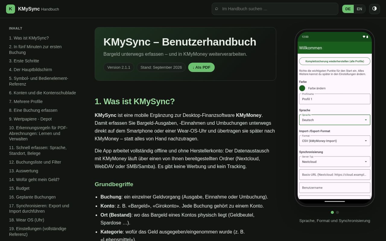This screenshot has width=386, height=241.
Task: Switch handbook language to DE
Action: coord(348,9)
